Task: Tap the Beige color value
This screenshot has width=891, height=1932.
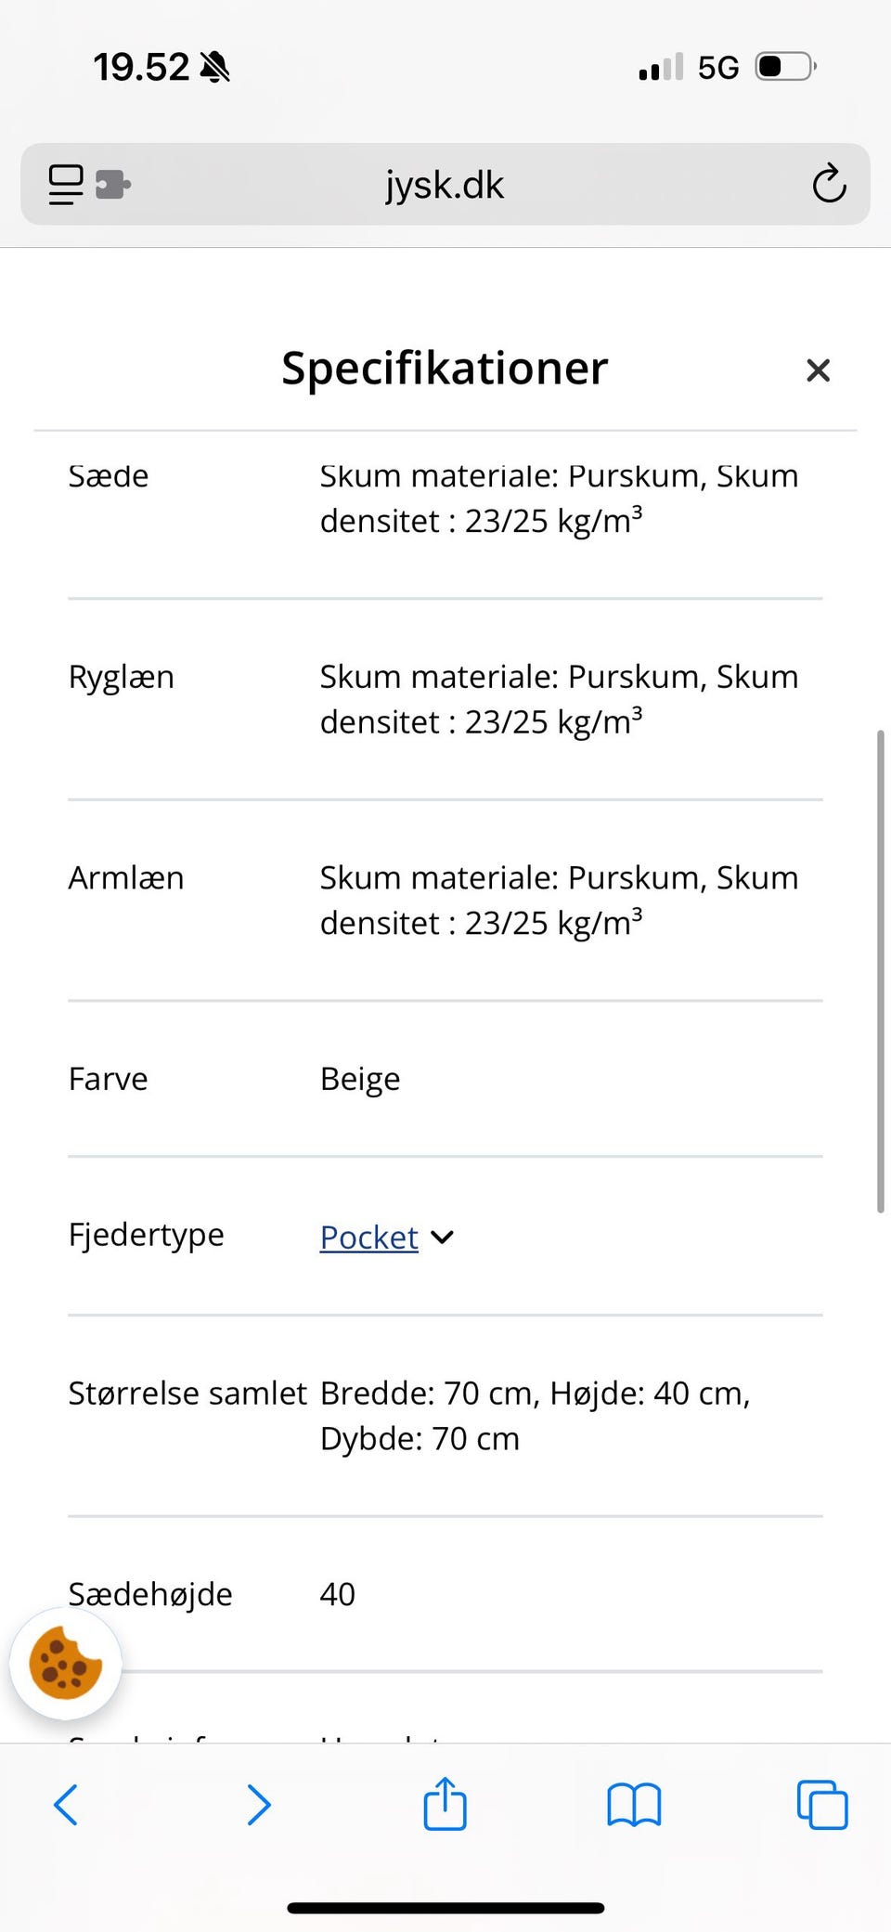Action: (360, 1079)
